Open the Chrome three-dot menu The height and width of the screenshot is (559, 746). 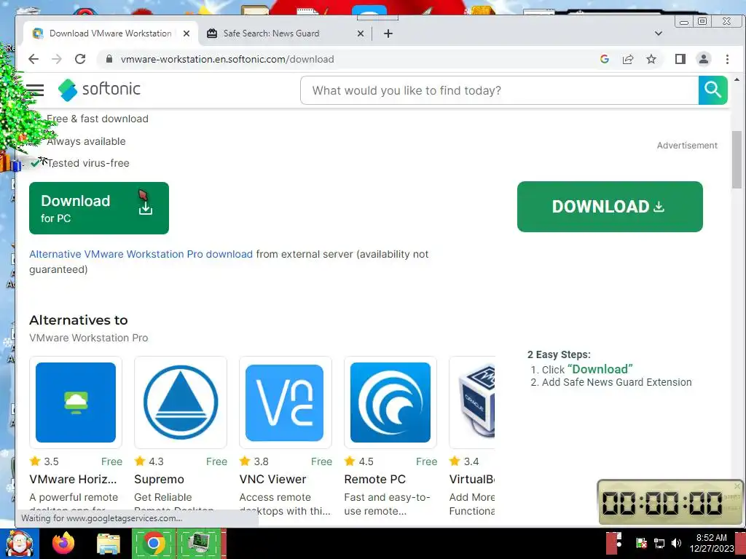(x=728, y=59)
